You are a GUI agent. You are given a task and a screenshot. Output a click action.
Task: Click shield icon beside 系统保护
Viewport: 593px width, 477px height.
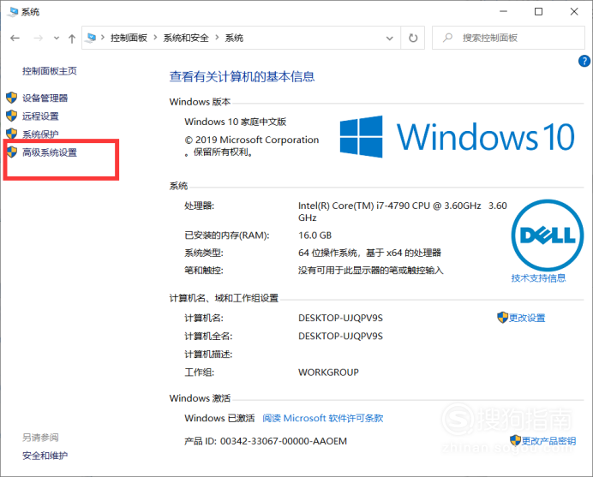point(12,134)
